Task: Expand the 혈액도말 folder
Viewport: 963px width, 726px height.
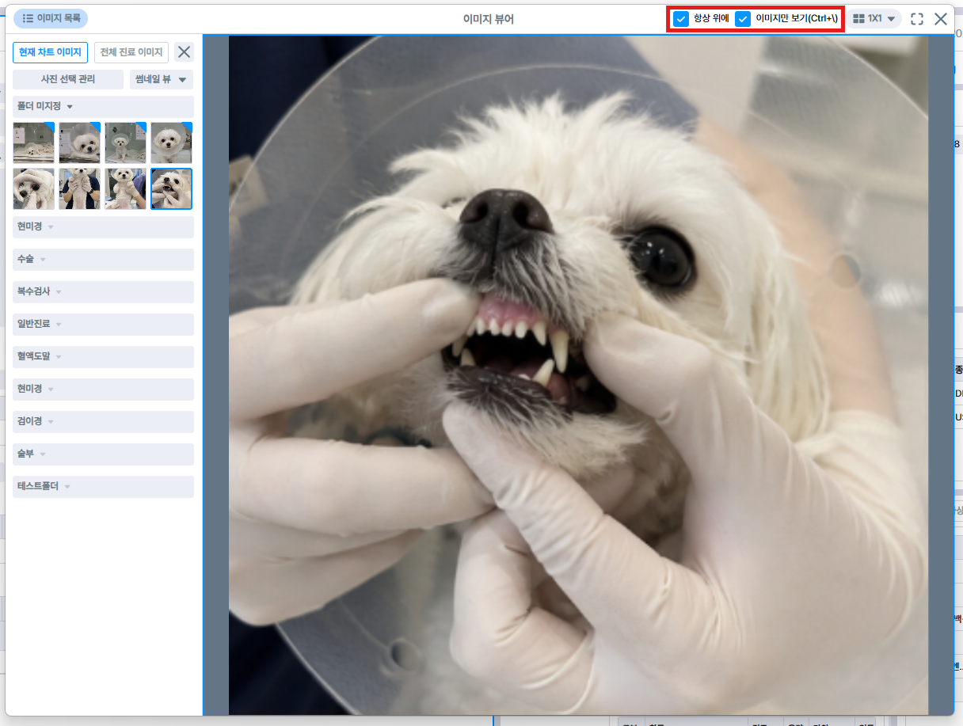Action: click(103, 356)
